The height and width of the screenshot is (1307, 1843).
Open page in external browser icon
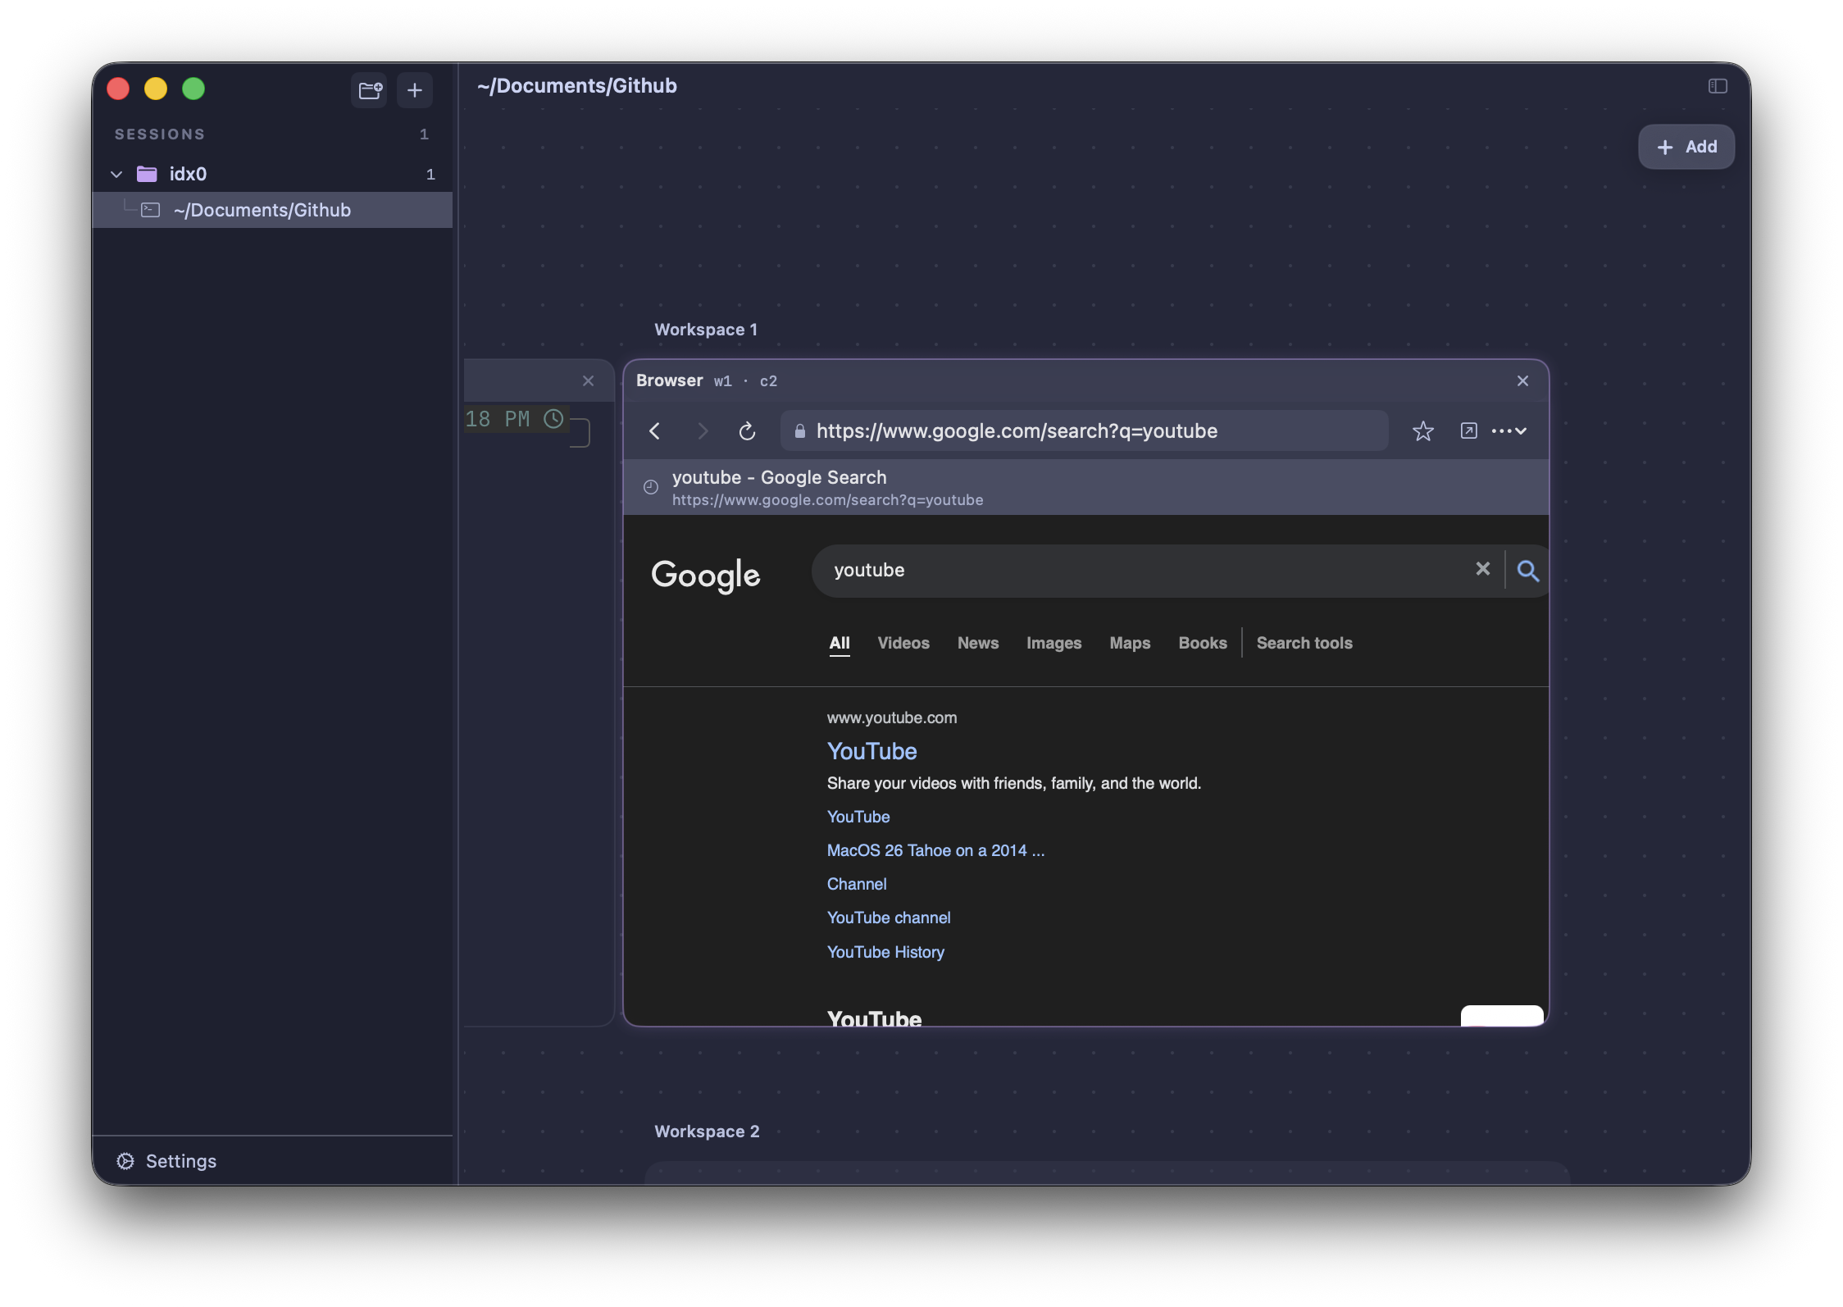[x=1469, y=430]
